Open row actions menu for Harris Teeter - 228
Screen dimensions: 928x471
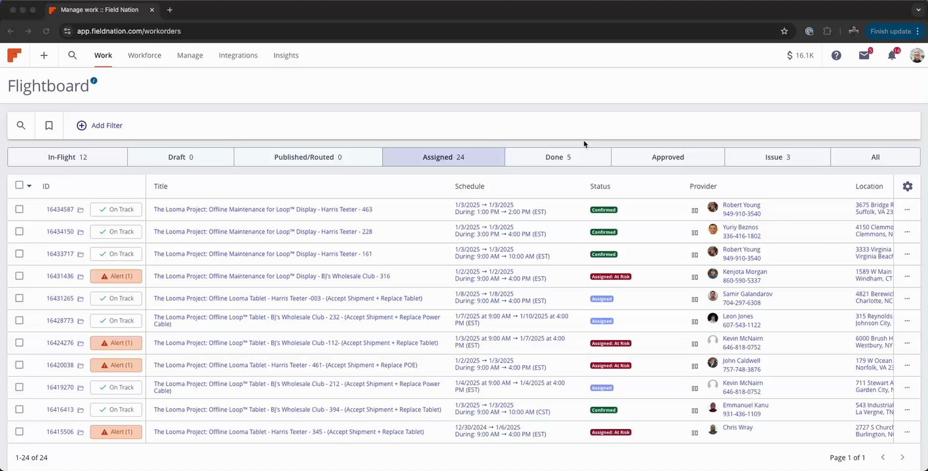[907, 232]
